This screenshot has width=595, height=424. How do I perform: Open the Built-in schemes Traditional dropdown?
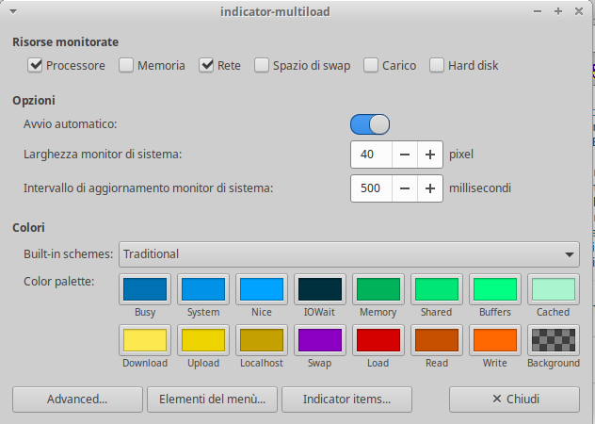coord(349,254)
